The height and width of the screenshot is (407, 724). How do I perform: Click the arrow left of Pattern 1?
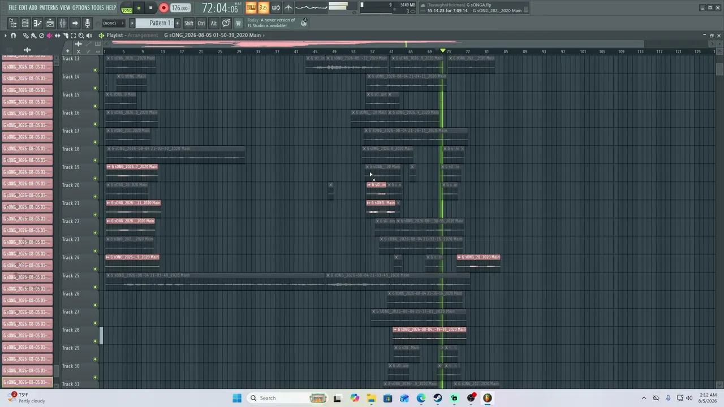132,23
